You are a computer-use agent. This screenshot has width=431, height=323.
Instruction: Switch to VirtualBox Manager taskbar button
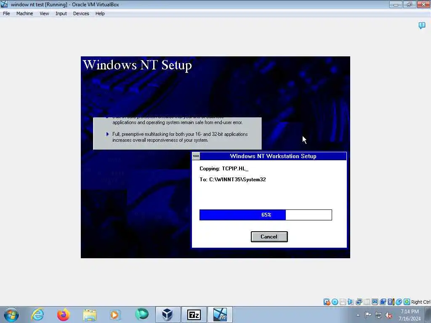click(x=168, y=315)
